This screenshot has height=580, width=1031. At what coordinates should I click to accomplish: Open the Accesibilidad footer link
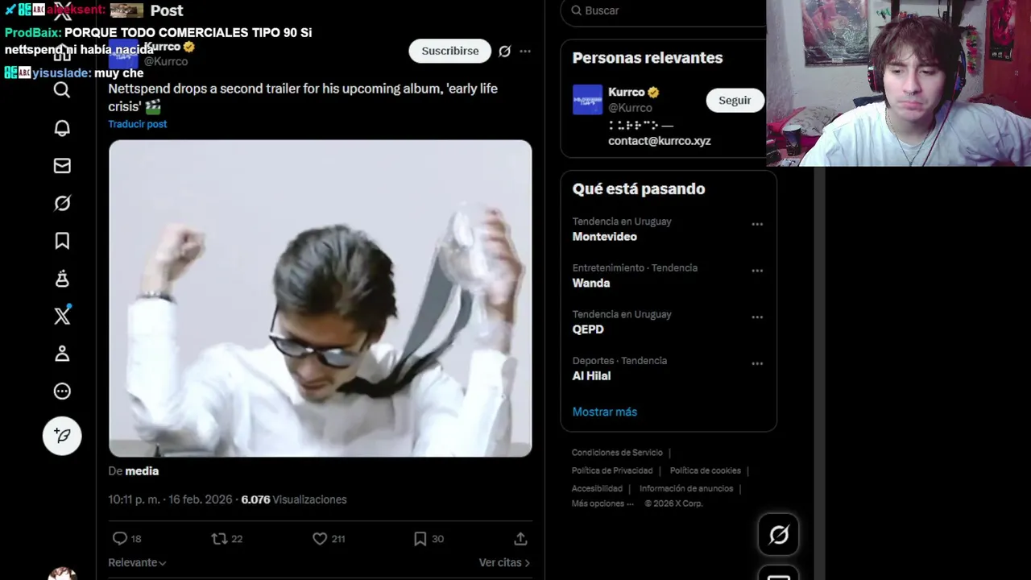point(597,489)
